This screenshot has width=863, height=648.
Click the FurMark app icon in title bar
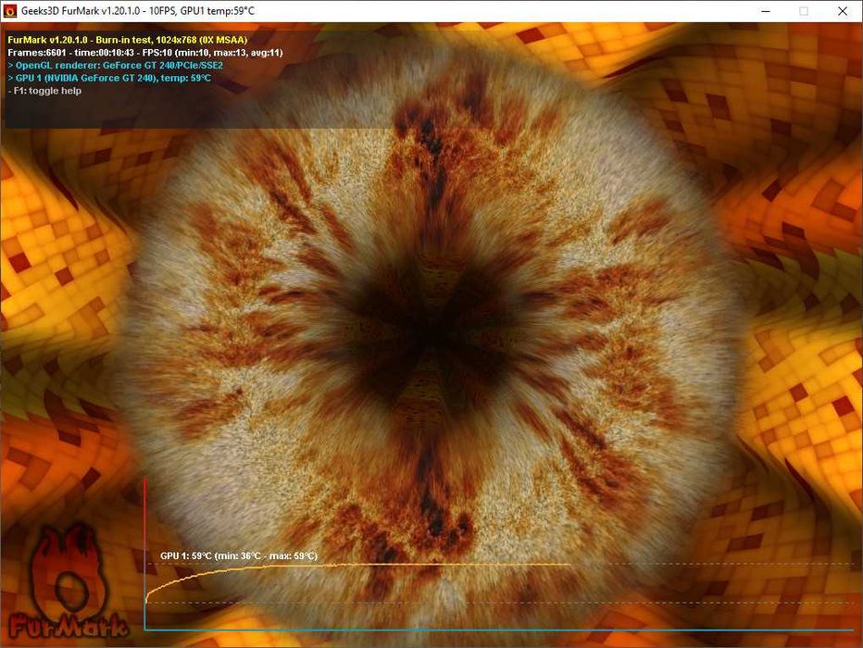10,10
